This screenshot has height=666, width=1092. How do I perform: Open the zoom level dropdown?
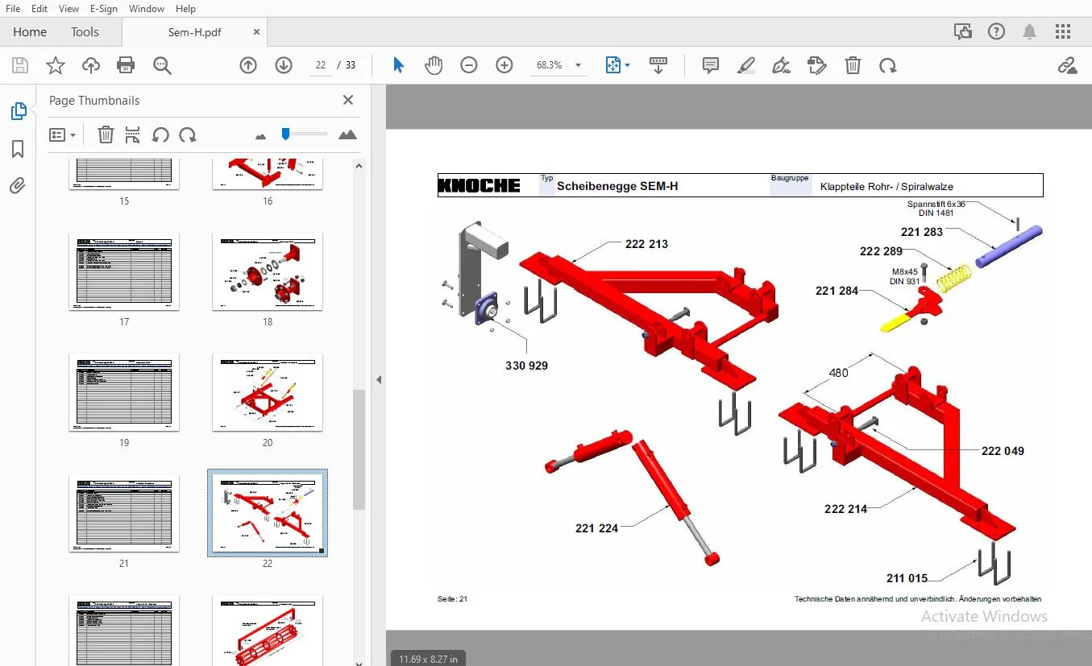click(x=578, y=65)
